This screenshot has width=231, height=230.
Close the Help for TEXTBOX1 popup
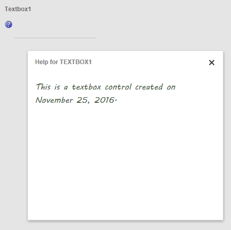tap(212, 63)
